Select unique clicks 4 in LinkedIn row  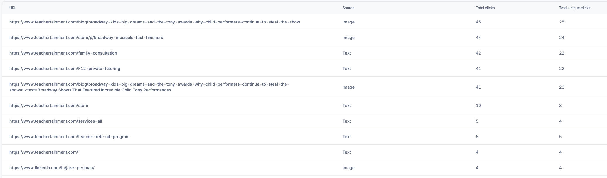(x=560, y=168)
